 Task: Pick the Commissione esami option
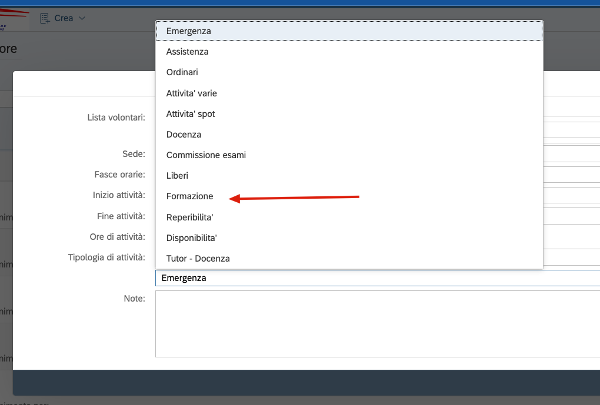(x=206, y=155)
